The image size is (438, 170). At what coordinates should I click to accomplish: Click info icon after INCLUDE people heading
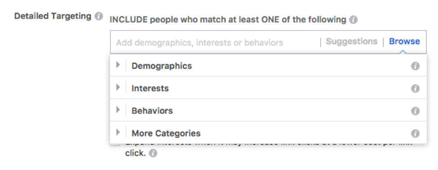354,20
